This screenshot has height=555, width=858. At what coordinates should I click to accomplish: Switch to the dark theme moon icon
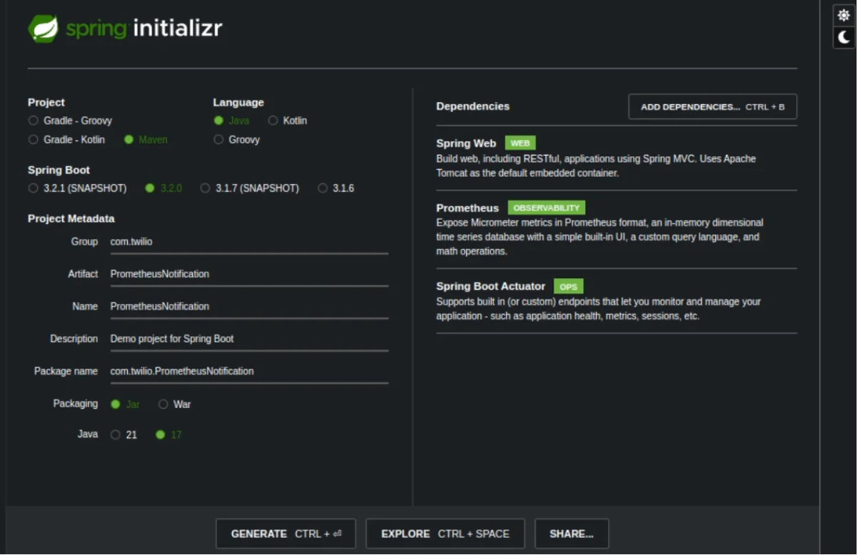click(x=844, y=37)
